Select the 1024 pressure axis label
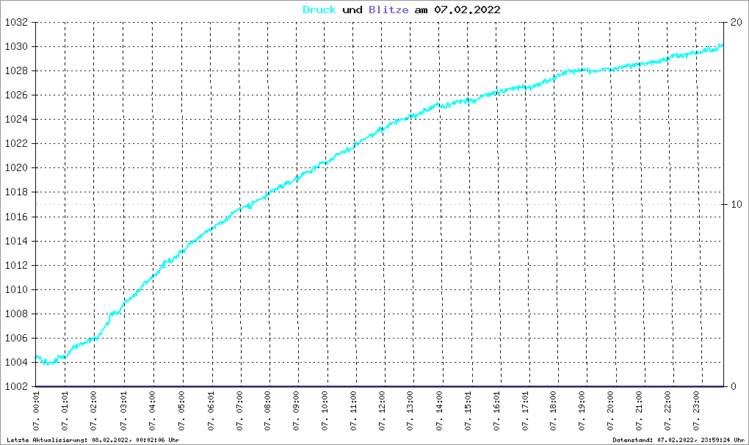The width and height of the screenshot is (749, 445). [16, 120]
